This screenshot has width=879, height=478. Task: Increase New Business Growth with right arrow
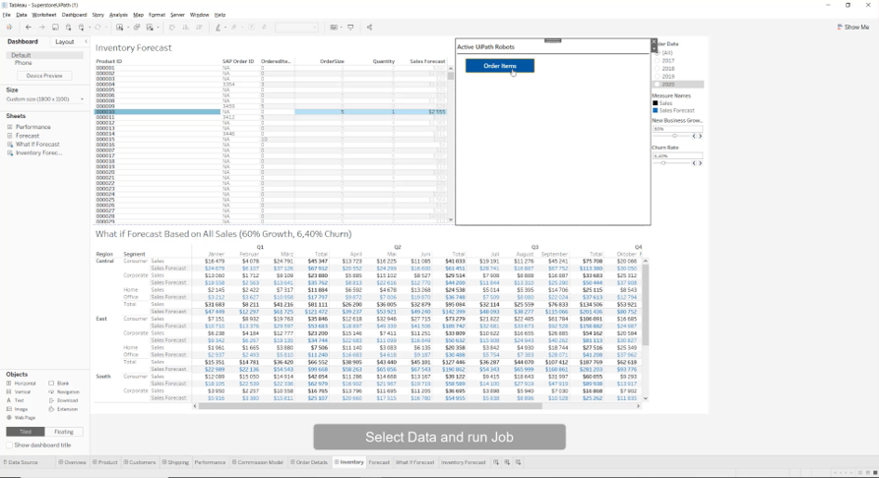point(700,136)
